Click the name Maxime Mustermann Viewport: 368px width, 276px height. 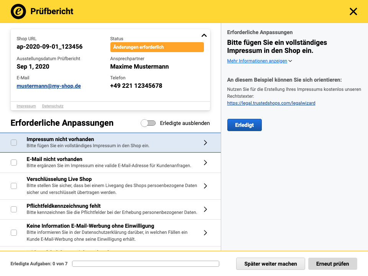[140, 67]
